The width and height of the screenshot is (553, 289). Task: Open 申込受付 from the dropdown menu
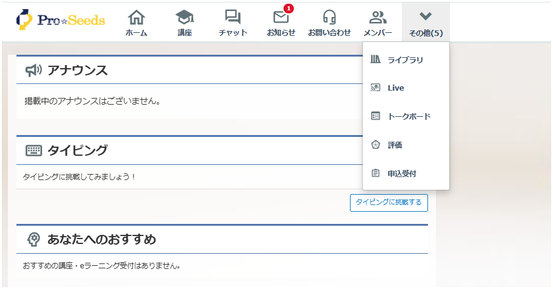click(x=402, y=174)
